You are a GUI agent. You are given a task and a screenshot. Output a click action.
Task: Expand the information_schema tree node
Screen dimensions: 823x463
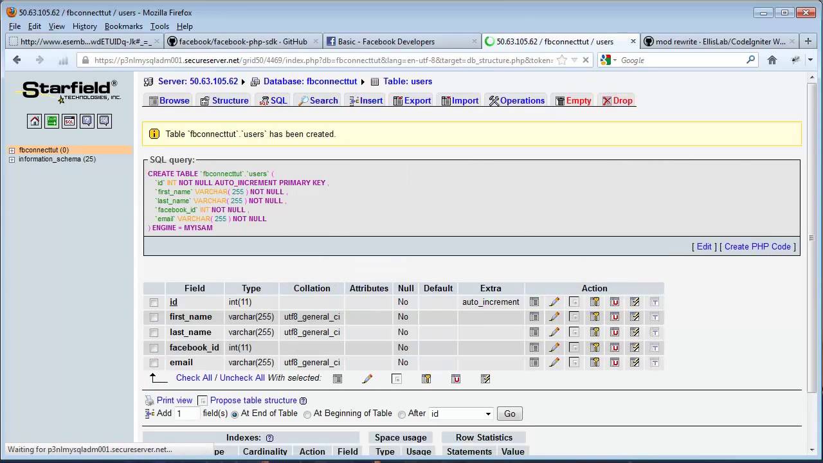12,159
